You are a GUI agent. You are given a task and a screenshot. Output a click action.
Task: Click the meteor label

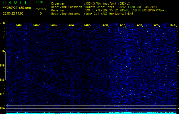pos(41,9)
